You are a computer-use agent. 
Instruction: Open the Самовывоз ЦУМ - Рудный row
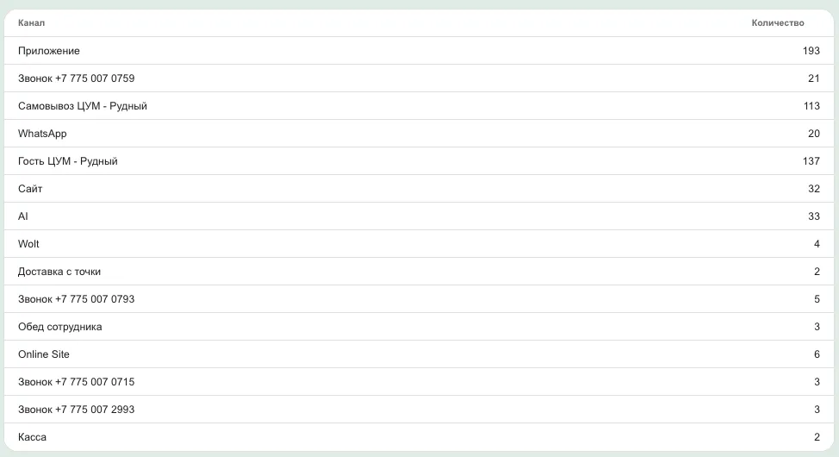tap(419, 106)
